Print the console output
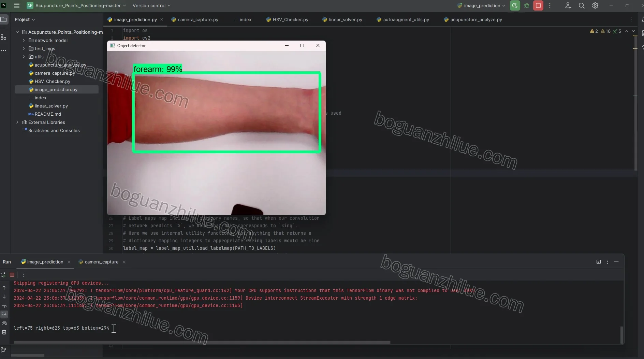 point(4,323)
